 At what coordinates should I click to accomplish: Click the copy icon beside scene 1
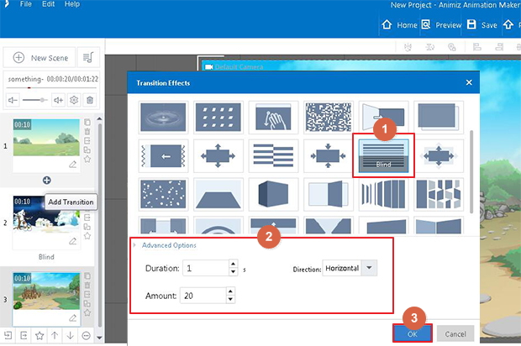[x=87, y=123]
